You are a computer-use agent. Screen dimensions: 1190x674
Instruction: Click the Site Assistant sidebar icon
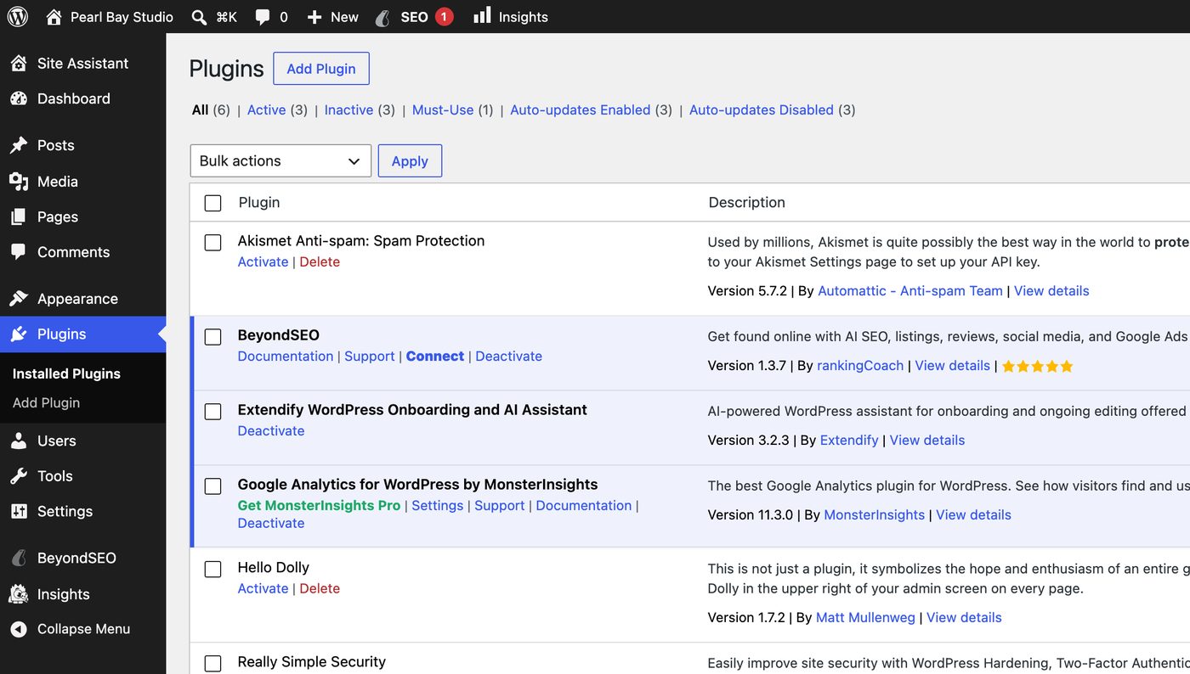click(x=19, y=63)
